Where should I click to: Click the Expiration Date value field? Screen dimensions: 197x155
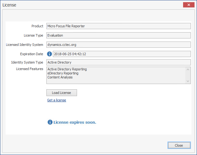(x=122, y=54)
